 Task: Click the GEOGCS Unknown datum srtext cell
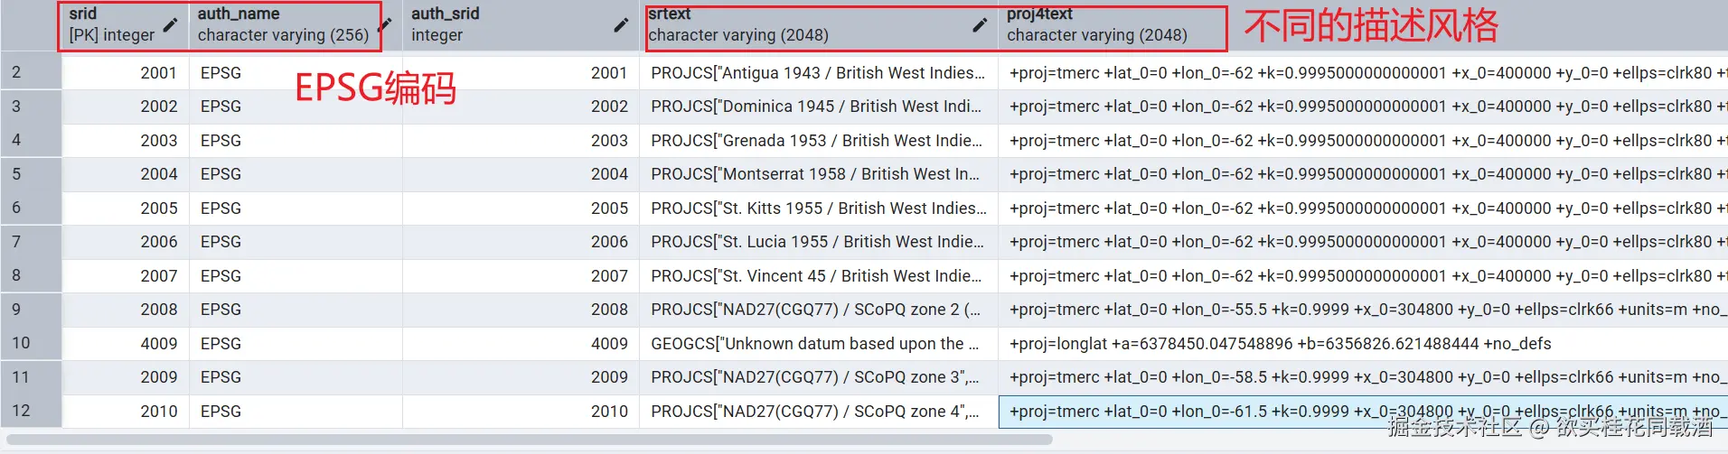(x=817, y=343)
